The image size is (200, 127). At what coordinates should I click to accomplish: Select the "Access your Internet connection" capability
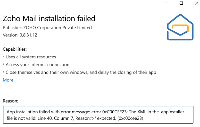[37, 65]
